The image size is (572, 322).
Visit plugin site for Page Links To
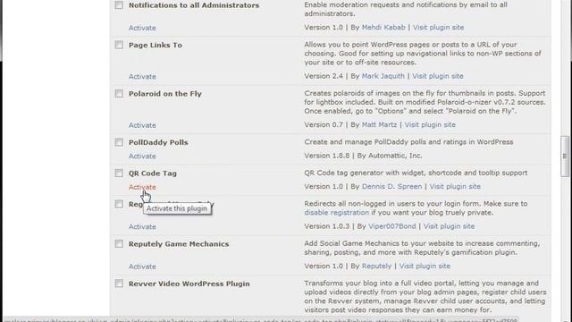coord(438,76)
